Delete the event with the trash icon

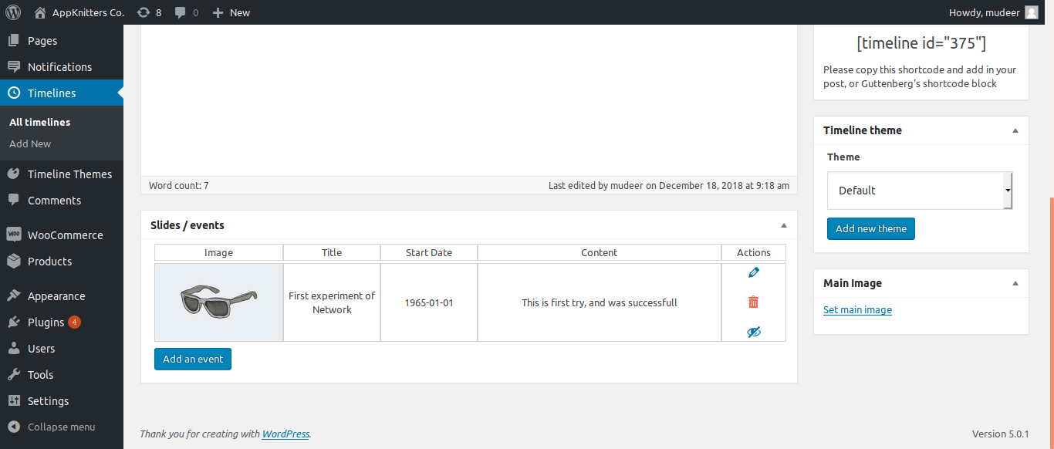[x=754, y=302]
